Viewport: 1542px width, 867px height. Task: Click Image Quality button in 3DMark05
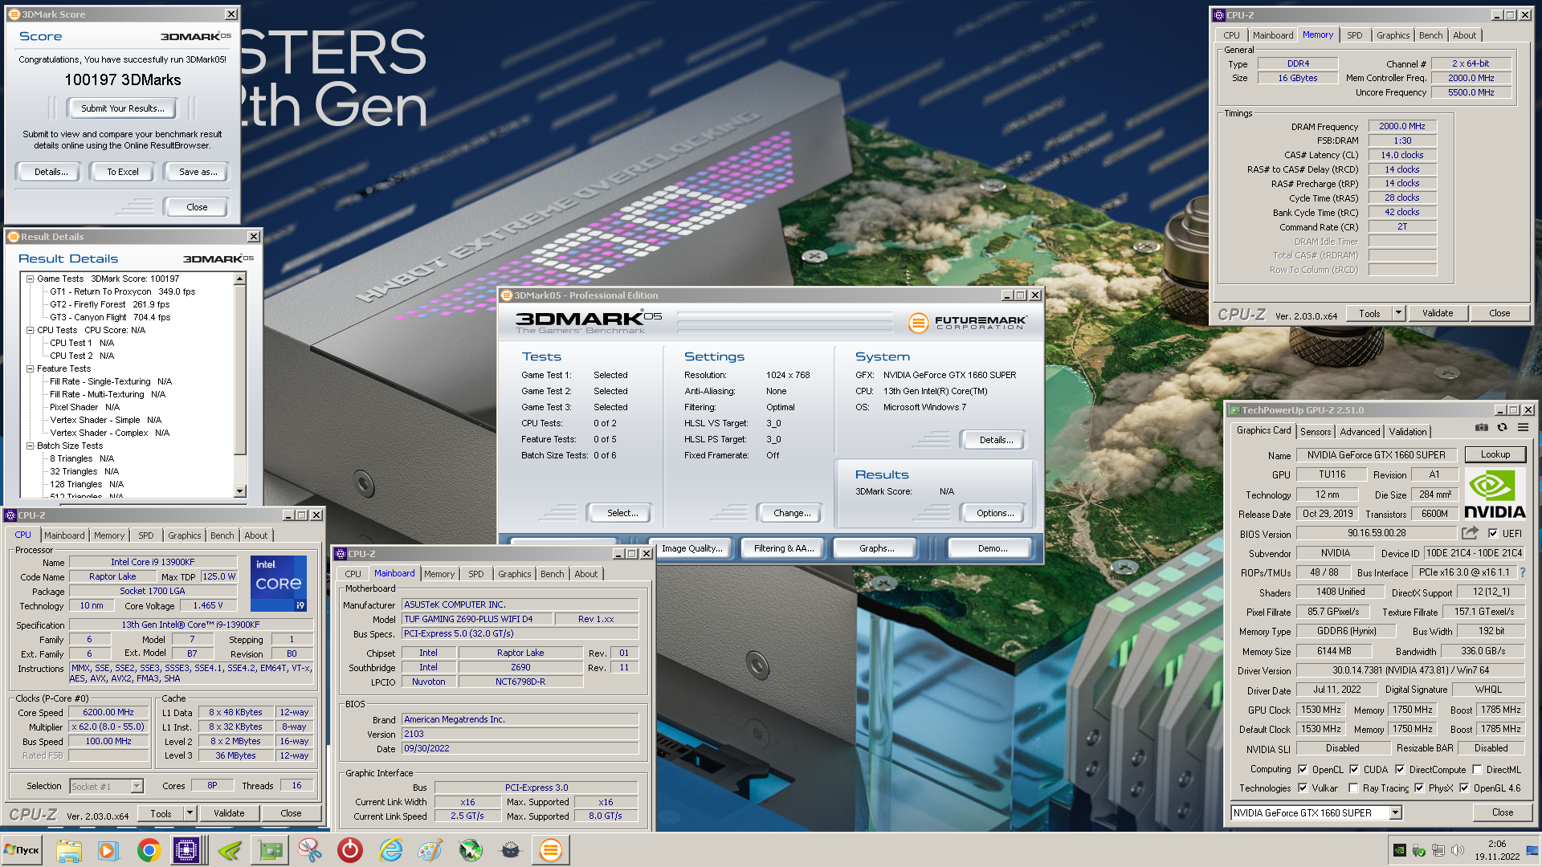691,548
